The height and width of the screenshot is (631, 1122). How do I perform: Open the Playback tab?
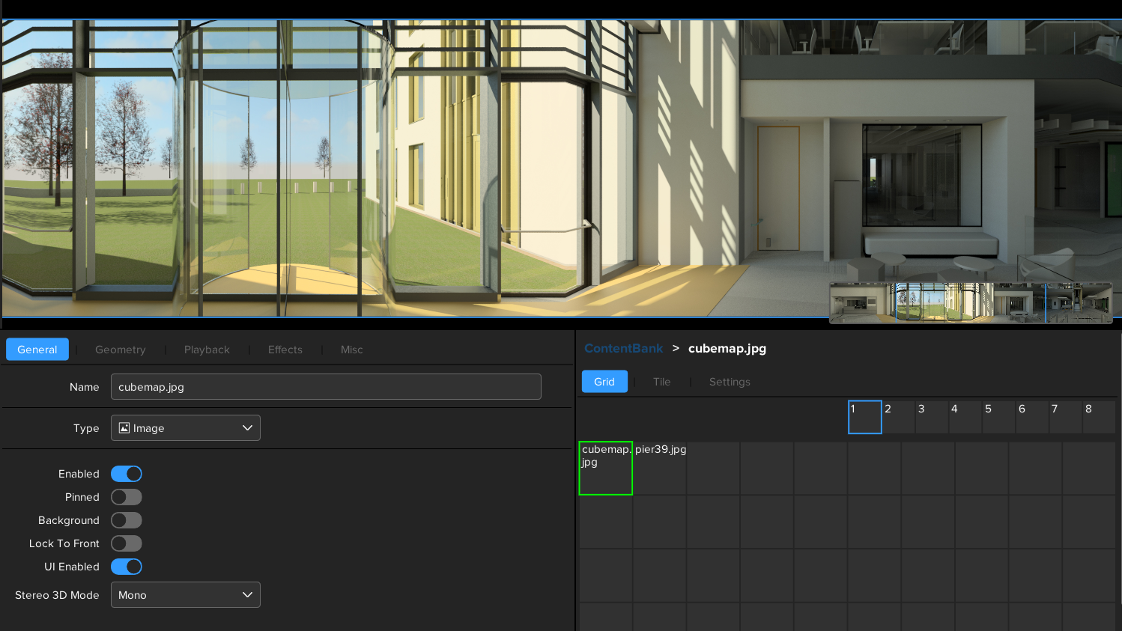click(207, 350)
